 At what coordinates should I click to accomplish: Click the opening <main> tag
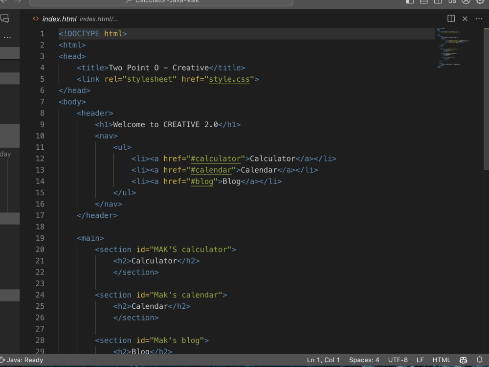point(90,238)
